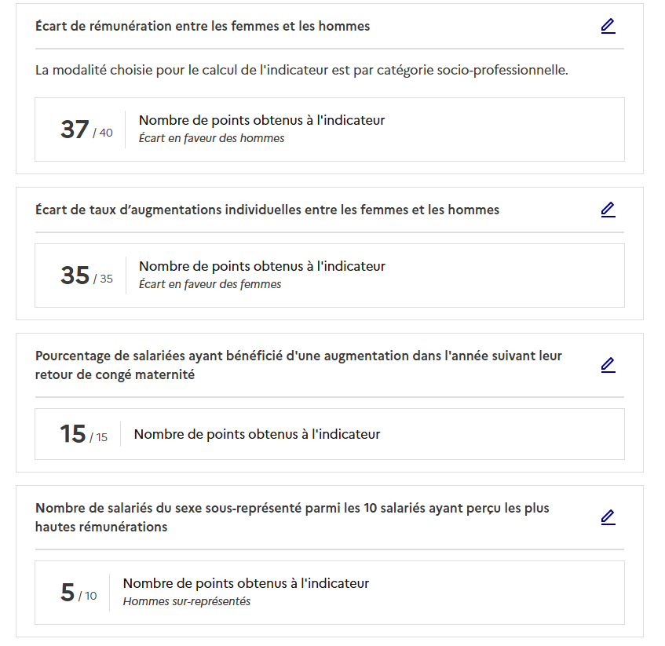
Task: Click the "sexe sous-représenté" section heading
Action: (292, 517)
